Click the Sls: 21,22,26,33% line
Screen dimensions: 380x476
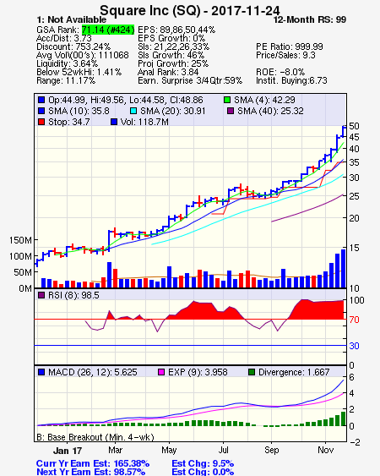point(173,47)
